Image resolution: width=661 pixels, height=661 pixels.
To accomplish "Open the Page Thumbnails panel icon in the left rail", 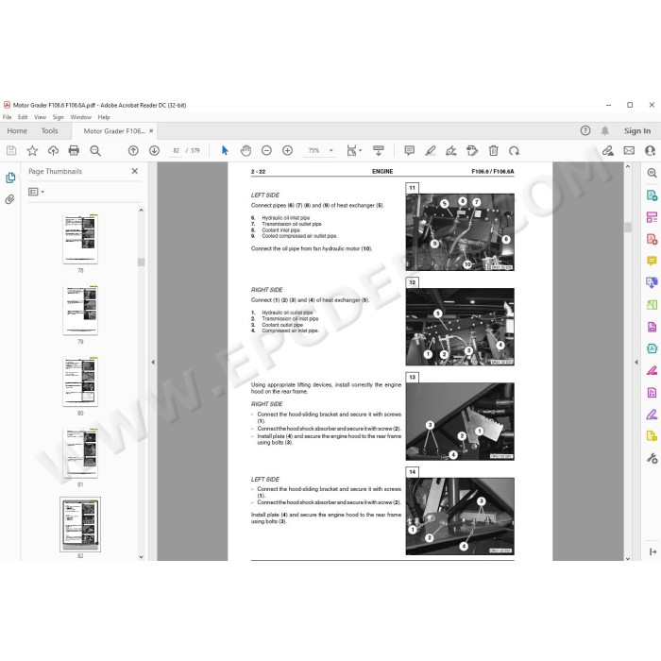I will pos(10,178).
